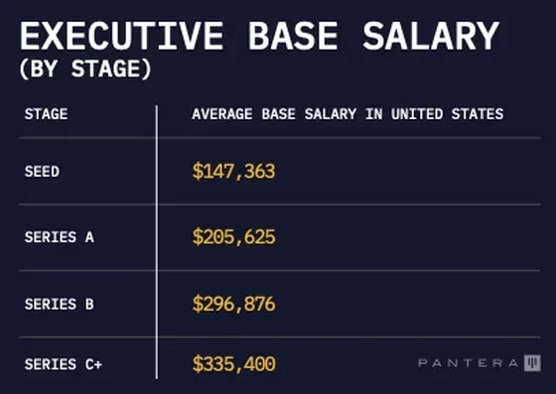
Task: Select the SERIES B row label
Action: coord(60,304)
